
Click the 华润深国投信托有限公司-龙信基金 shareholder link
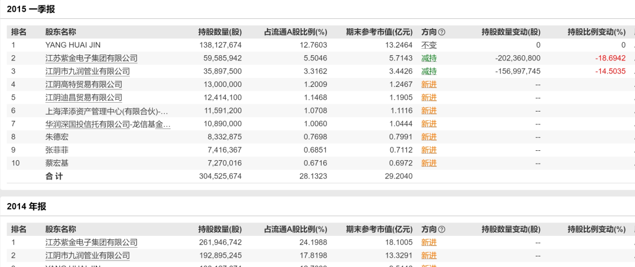pos(108,124)
